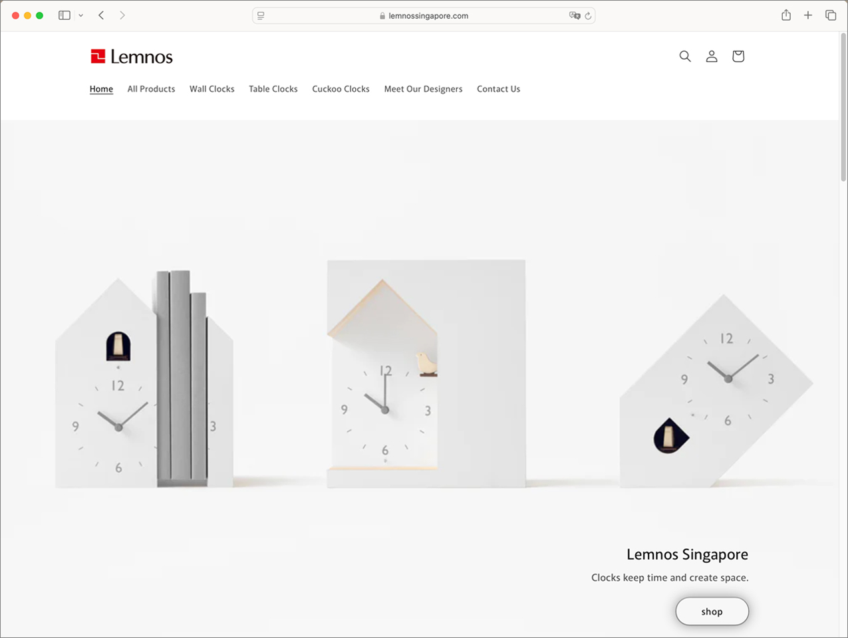
Task: Click the Lemnos logo in the header
Action: (132, 56)
